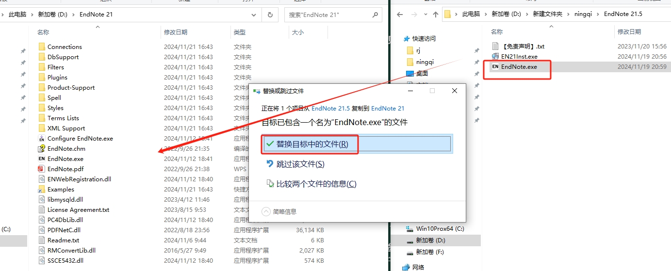Select the Product-Support folder icon

tap(42, 88)
